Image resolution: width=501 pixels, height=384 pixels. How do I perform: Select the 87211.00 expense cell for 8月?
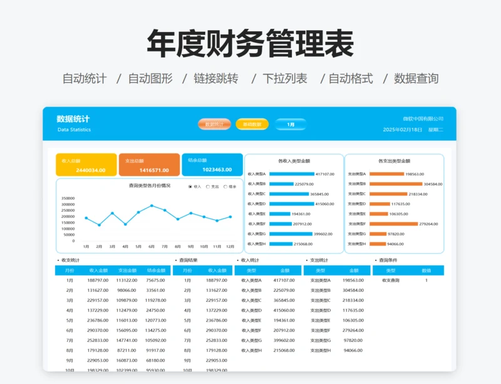click(x=127, y=350)
